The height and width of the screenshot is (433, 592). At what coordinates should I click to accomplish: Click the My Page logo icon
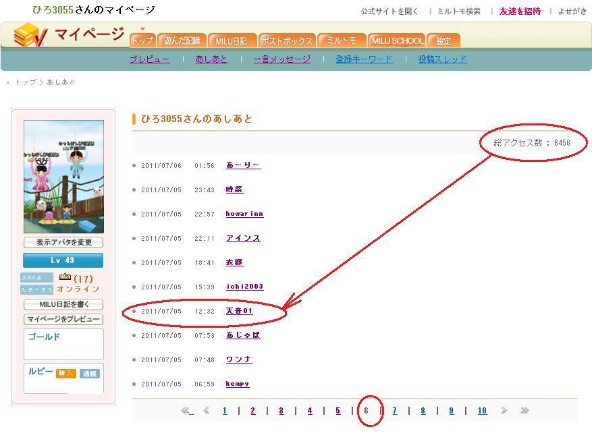tap(30, 35)
